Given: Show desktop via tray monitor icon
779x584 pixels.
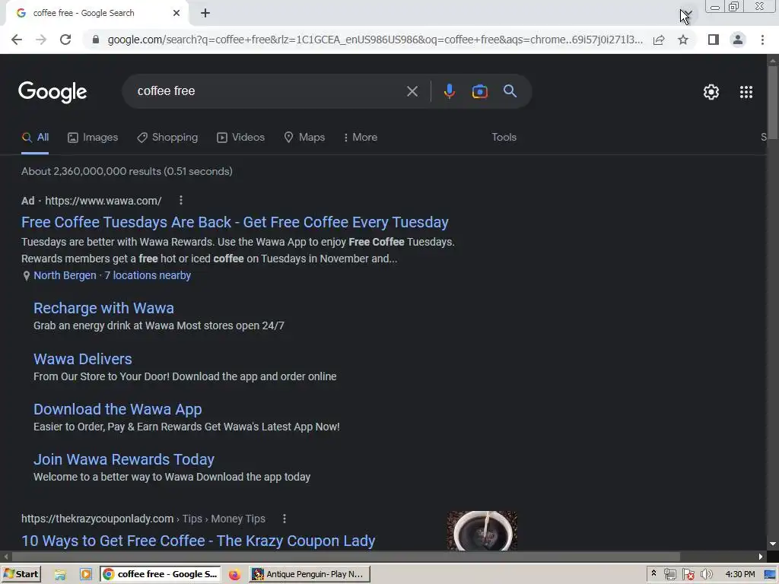Looking at the screenshot, I should (x=771, y=575).
